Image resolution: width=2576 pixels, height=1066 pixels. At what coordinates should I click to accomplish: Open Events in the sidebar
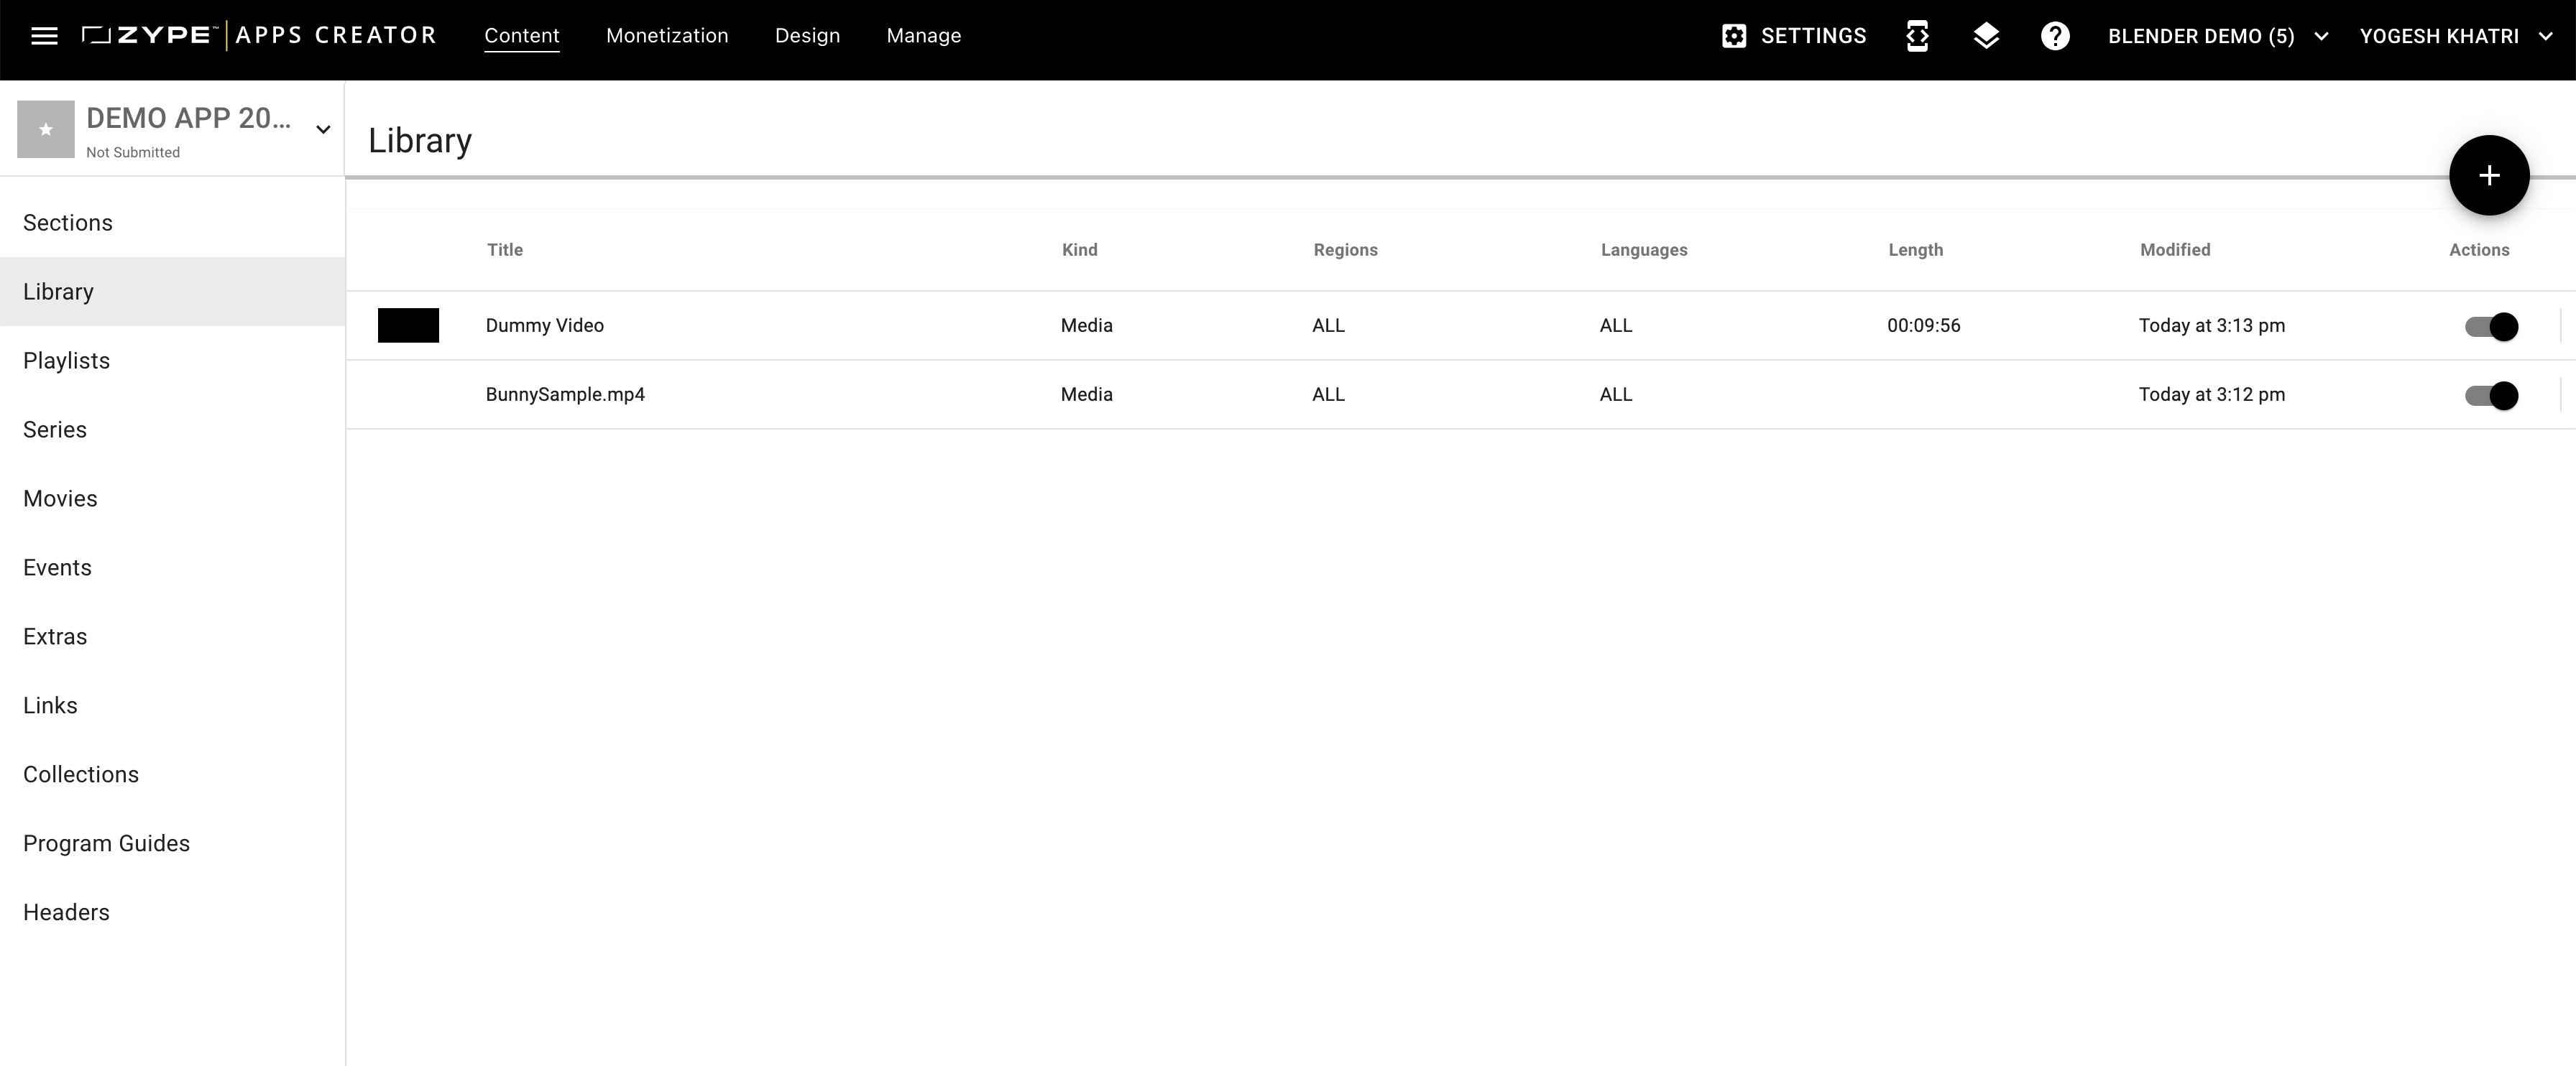[x=172, y=567]
